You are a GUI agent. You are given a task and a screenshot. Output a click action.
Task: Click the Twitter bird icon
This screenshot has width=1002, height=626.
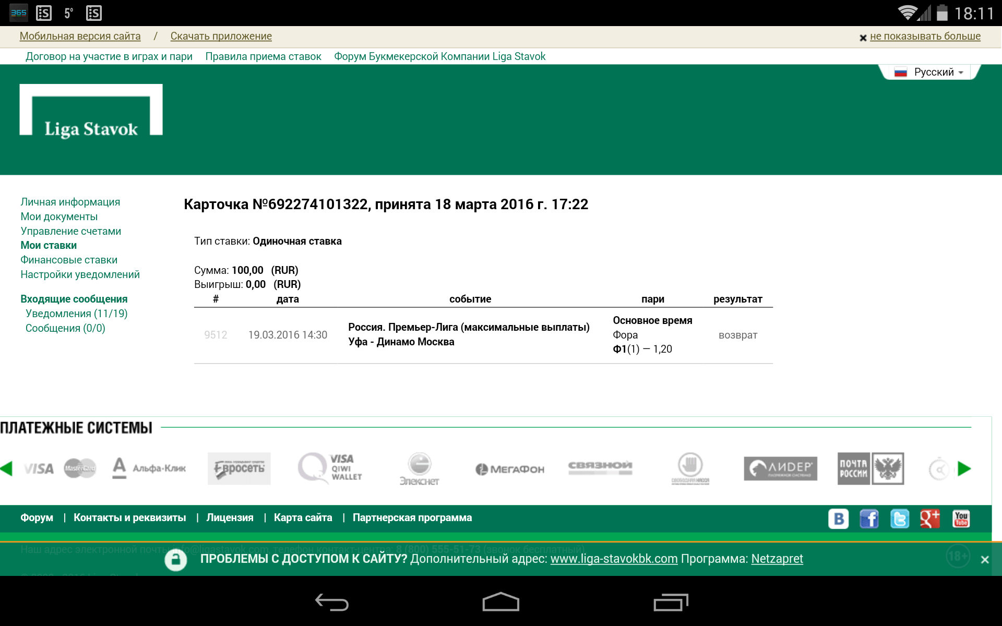point(900,519)
